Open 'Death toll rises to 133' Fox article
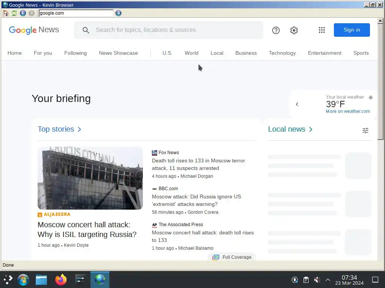The image size is (385, 288). click(199, 164)
